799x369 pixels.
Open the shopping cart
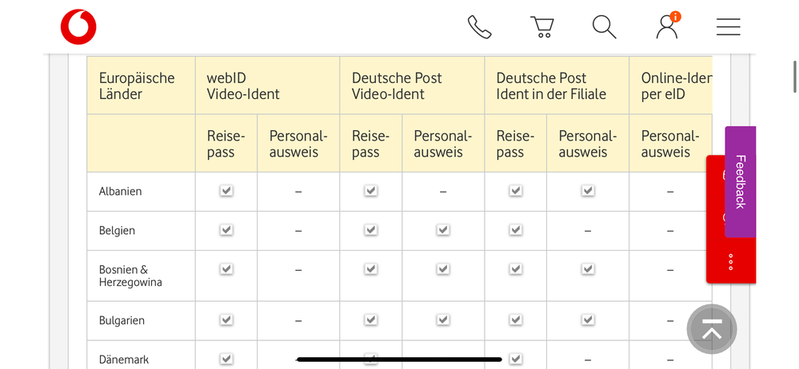click(x=542, y=27)
